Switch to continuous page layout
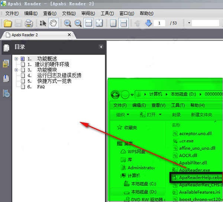Viewport: 223px width, 202px height. pyautogui.click(x=124, y=23)
